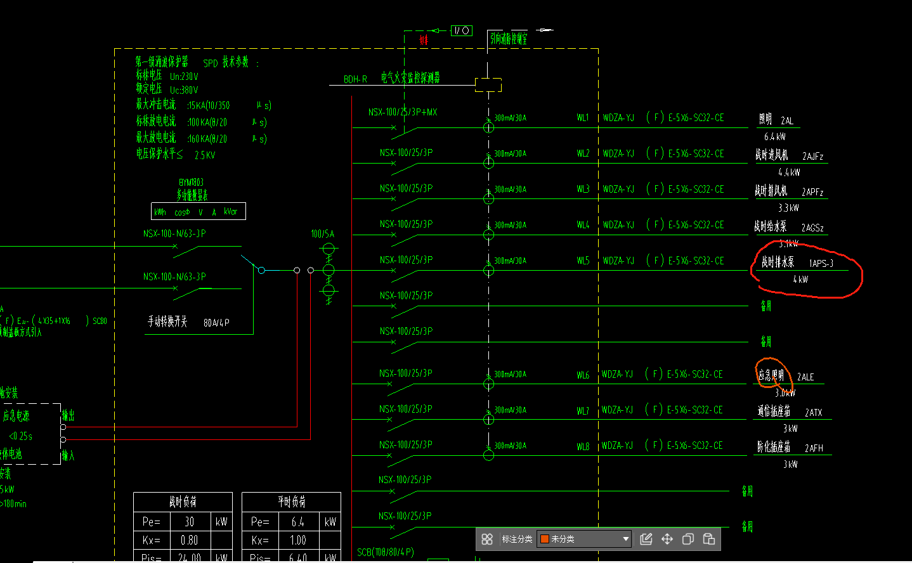
Task: Open the 未分类 annotation category dropdown
Action: (x=584, y=539)
